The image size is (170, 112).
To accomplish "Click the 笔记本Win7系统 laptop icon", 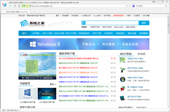I will pos(123,98).
